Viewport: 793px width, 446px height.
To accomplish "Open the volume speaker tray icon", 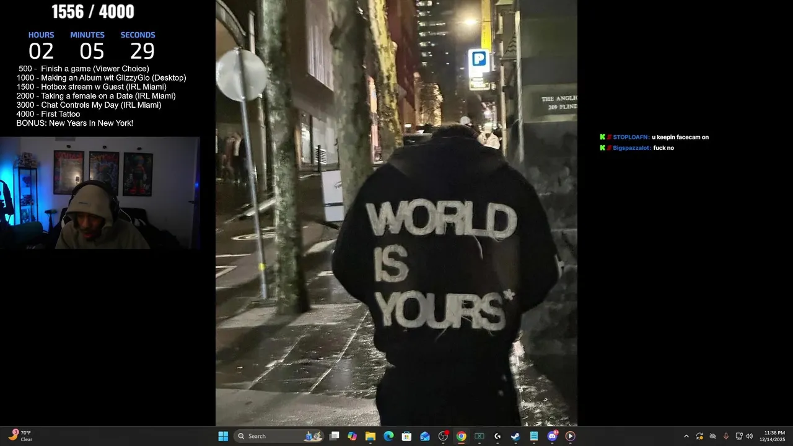I will tap(749, 436).
